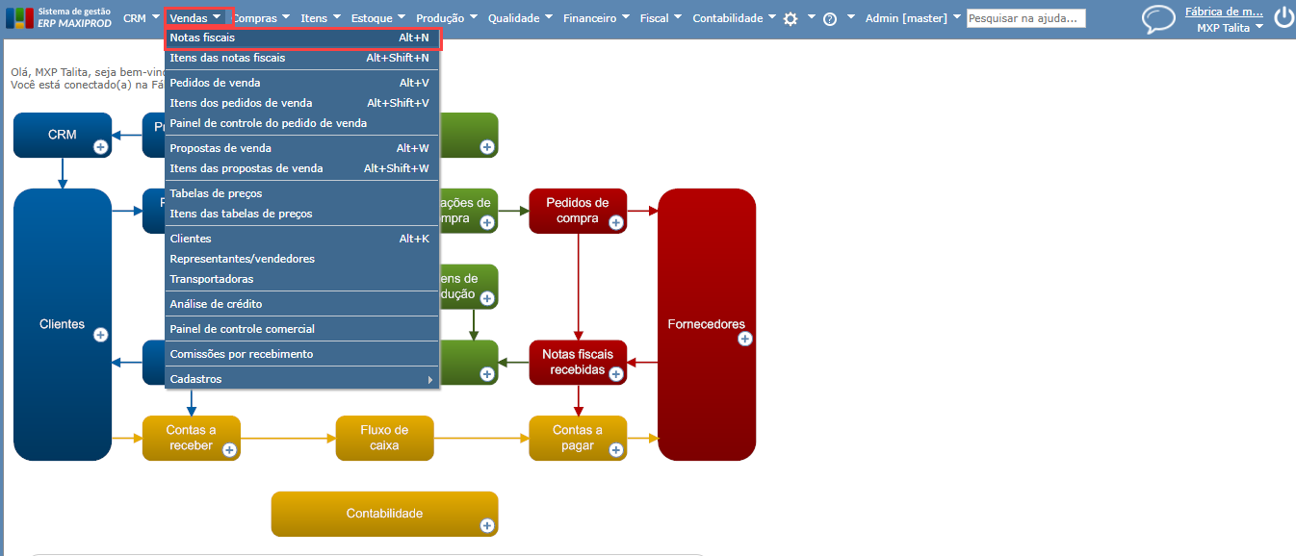Click the Contabilidade flowchart box
This screenshot has height=556, width=1296.
[x=385, y=514]
